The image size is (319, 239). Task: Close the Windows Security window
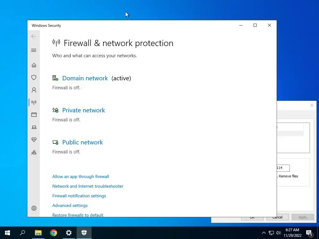point(269,25)
